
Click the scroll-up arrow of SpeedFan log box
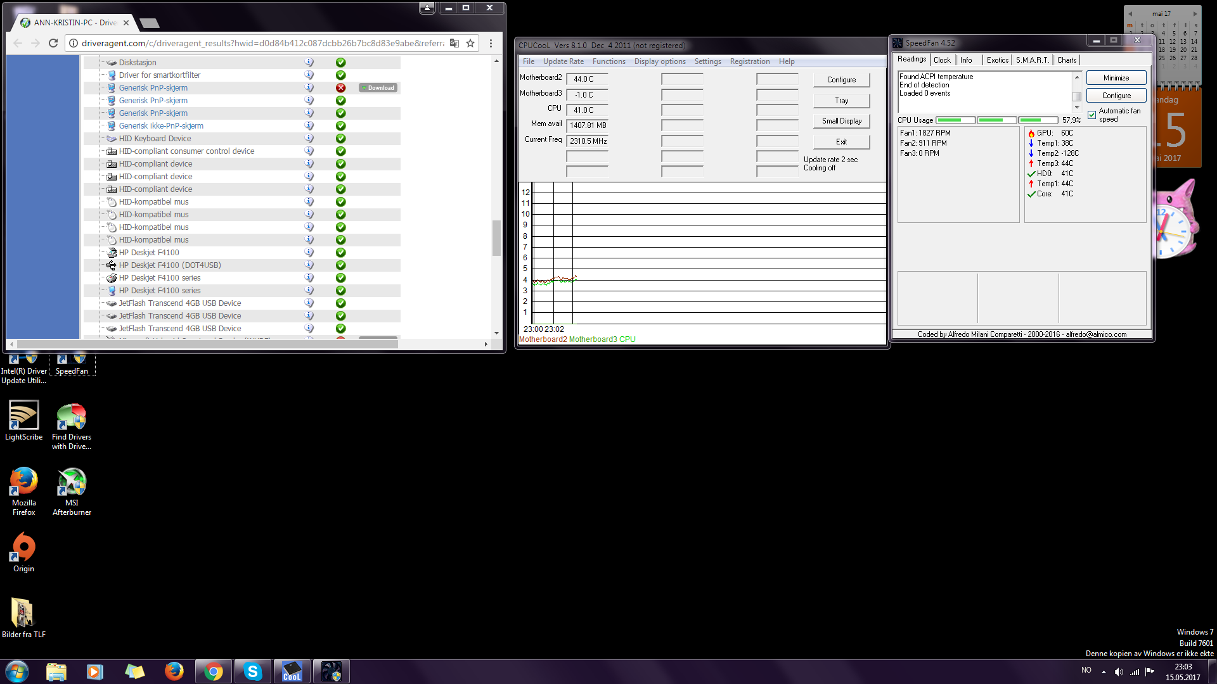tap(1076, 77)
